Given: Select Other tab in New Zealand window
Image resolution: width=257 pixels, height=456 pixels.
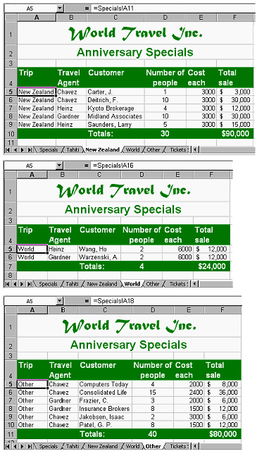Looking at the screenshot, I should [x=153, y=150].
